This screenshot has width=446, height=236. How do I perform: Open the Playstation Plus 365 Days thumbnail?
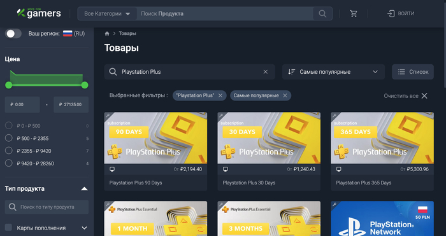pos(382,138)
